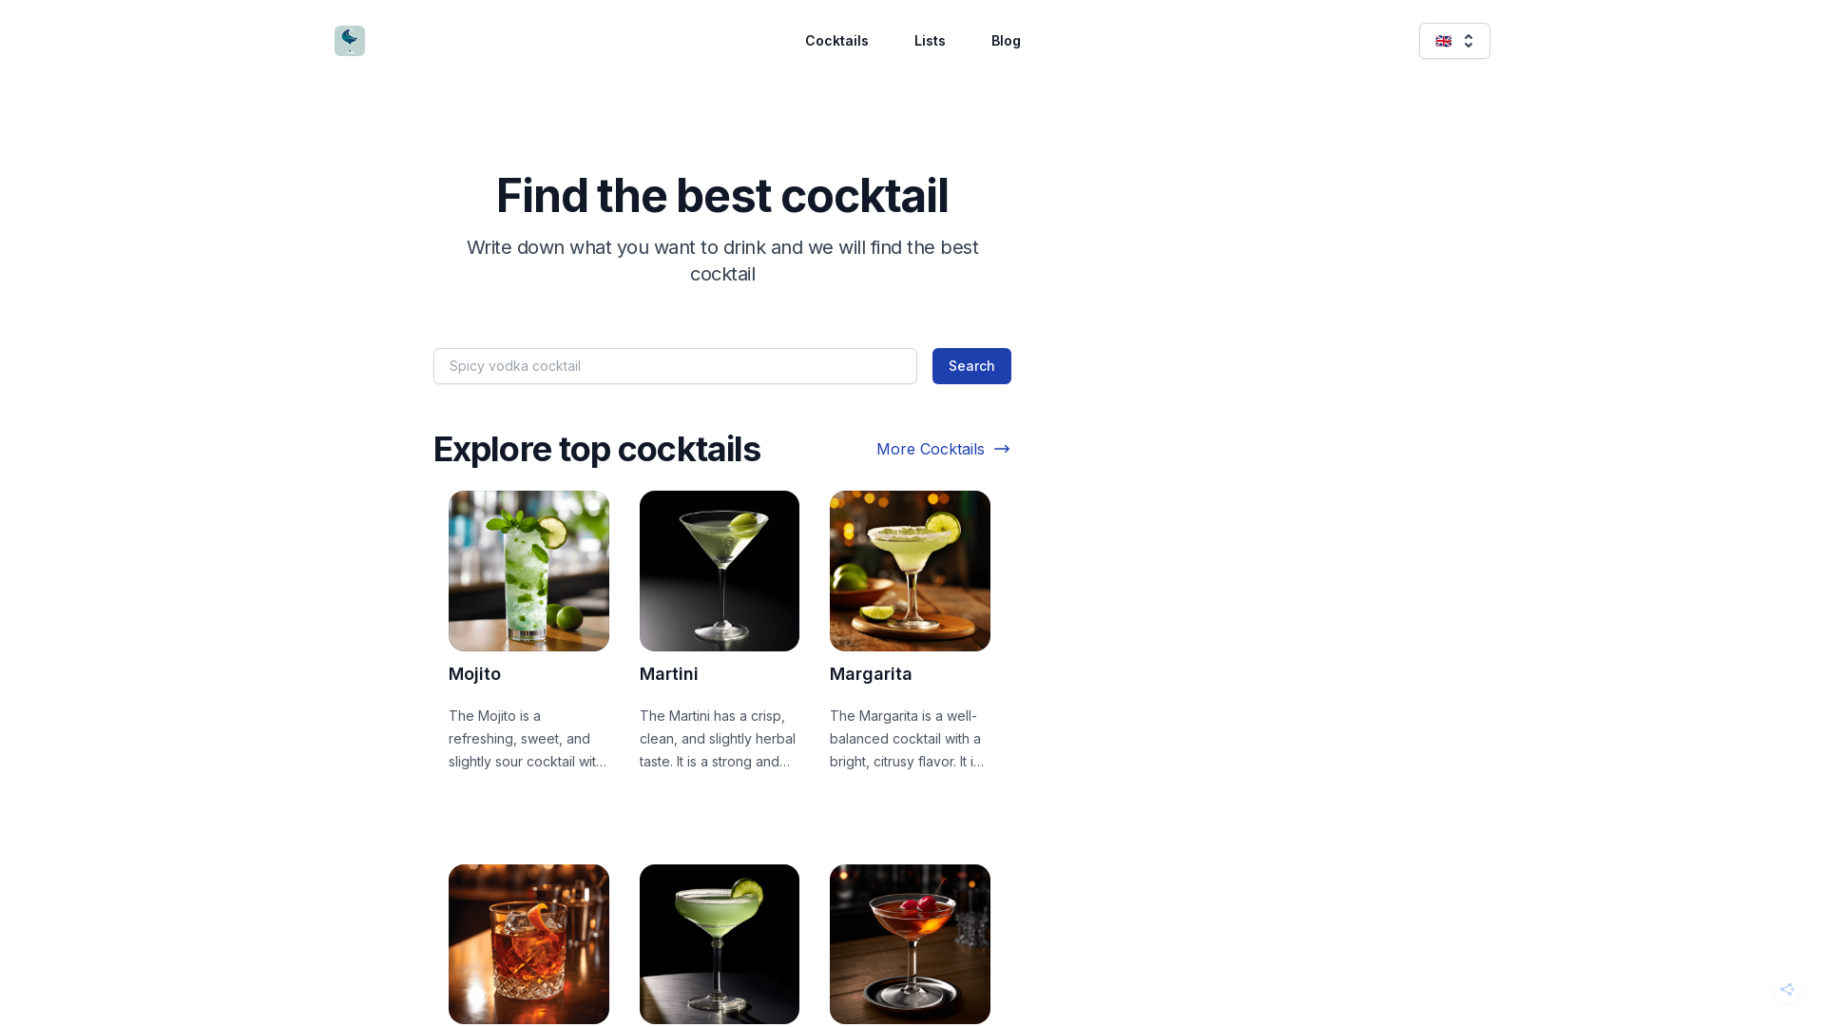Screen dimensions: 1825x1027
Task: Click the Mojito title link
Action: (474, 674)
